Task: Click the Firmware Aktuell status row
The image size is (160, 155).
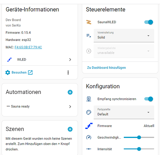Action: [120, 126]
